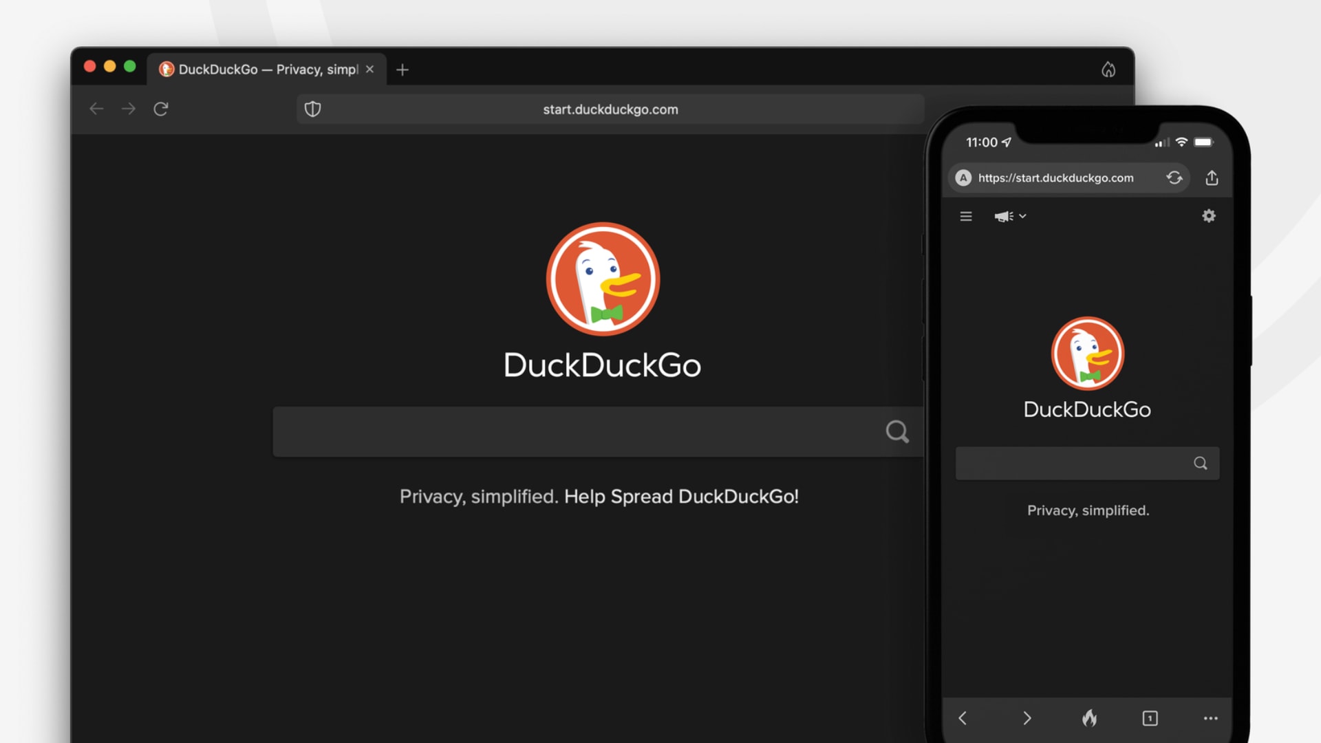Screen dimensions: 1321x743
Task: Open the three-dot overflow menu on the phone
Action: click(x=1211, y=718)
